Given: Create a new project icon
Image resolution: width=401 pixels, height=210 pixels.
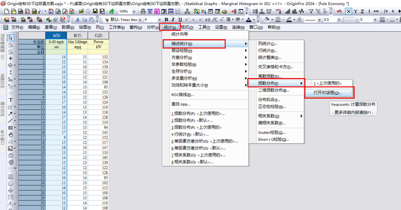Looking at the screenshot, I should tap(6, 12).
